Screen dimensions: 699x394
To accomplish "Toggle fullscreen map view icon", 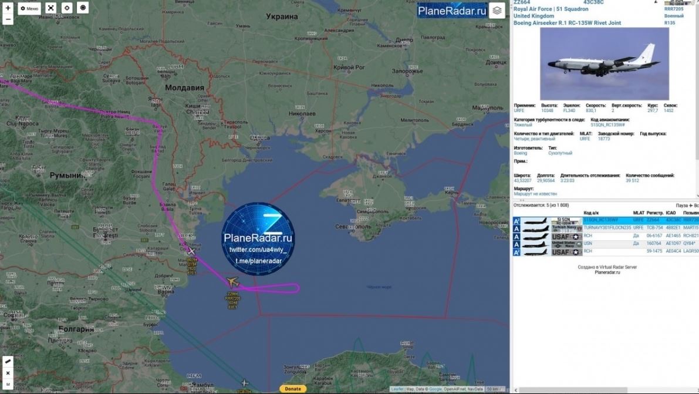I will point(51,8).
